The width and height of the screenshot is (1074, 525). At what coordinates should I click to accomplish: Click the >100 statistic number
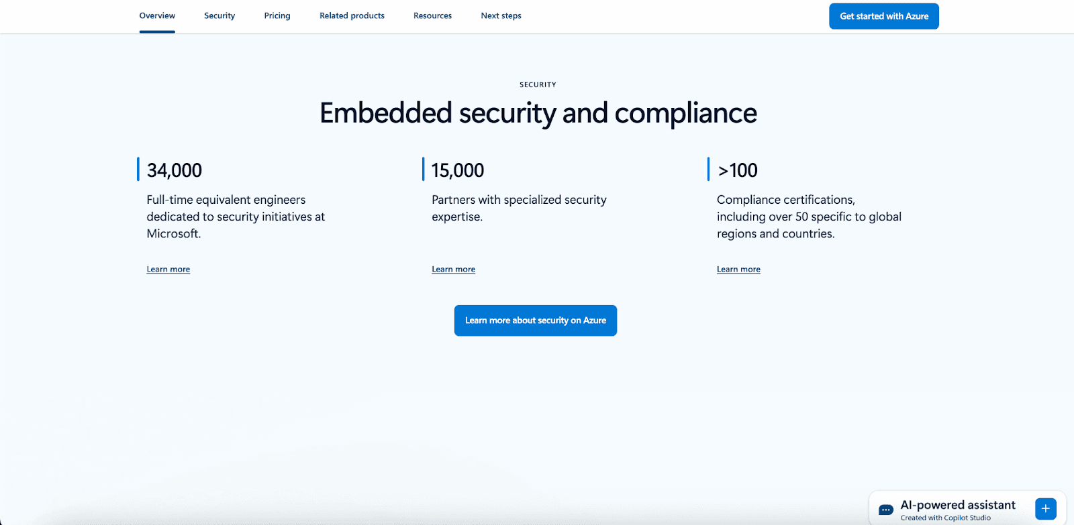(x=737, y=170)
